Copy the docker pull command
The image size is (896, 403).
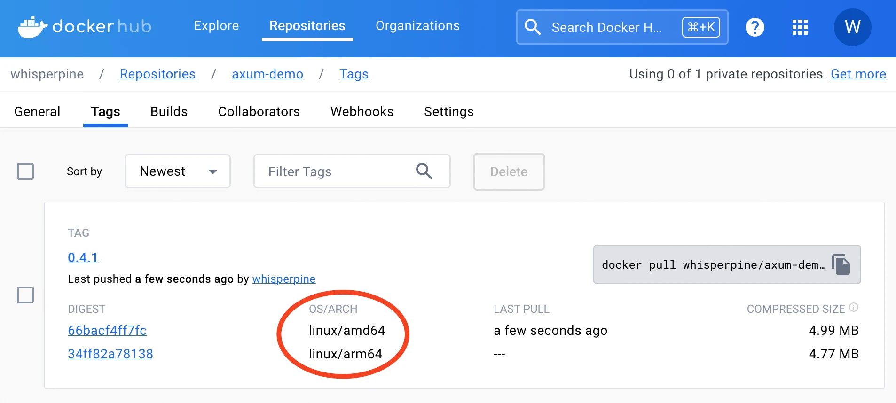click(841, 264)
